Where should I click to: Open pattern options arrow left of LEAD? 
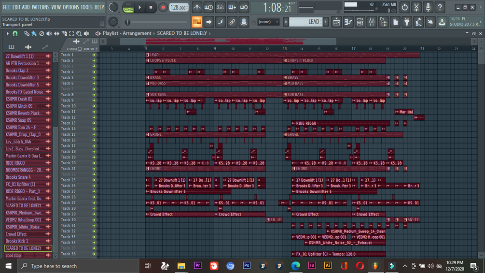[286, 22]
